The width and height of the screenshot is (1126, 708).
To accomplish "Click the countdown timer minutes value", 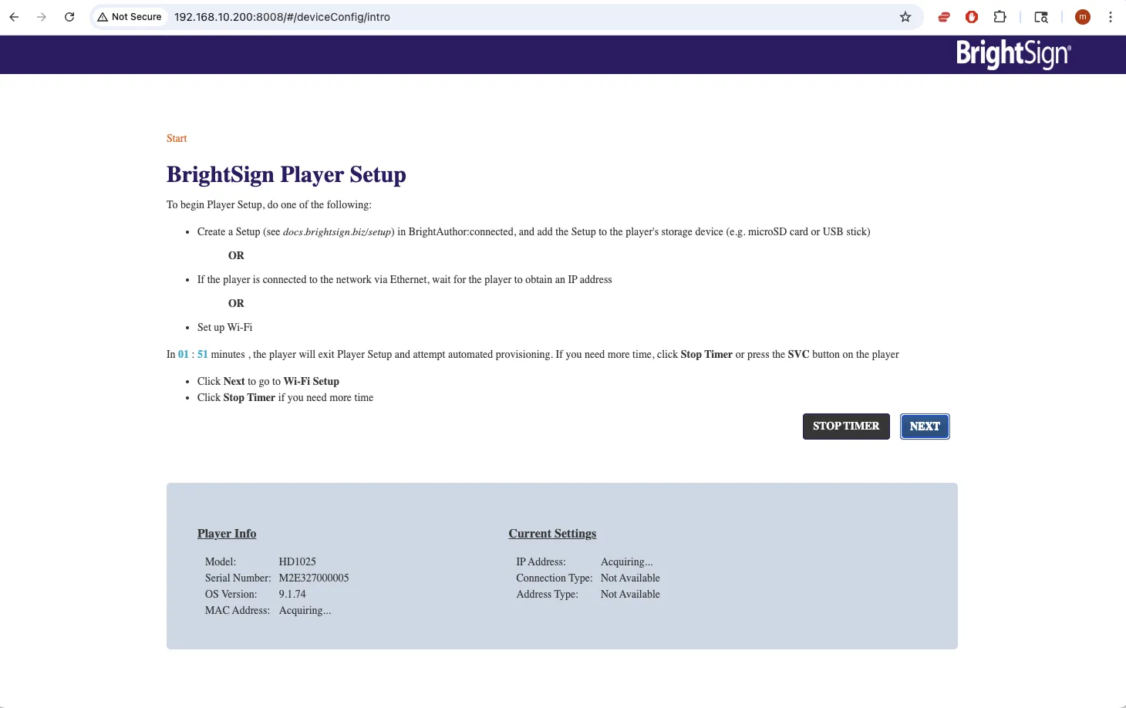I will [x=184, y=355].
